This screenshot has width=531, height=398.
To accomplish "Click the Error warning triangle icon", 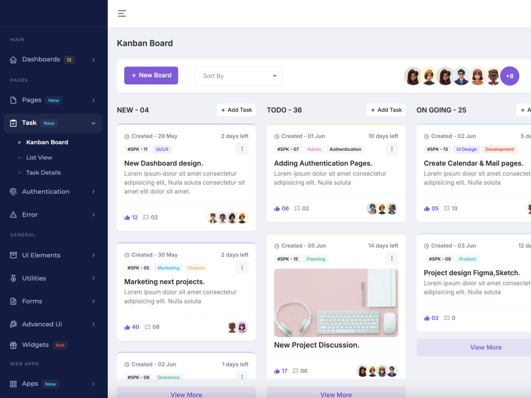I will point(13,214).
